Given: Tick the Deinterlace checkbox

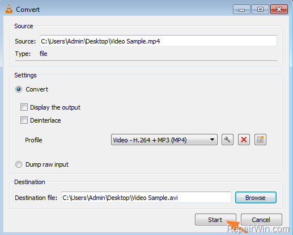Looking at the screenshot, I should point(24,120).
